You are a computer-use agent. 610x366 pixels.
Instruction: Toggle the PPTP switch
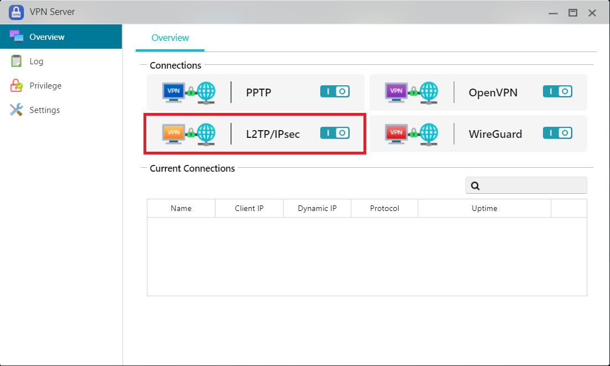335,91
